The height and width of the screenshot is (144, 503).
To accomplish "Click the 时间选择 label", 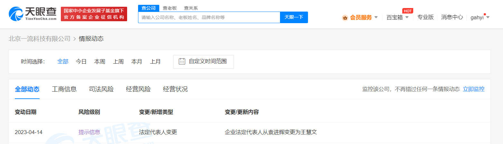I will pyautogui.click(x=33, y=62).
